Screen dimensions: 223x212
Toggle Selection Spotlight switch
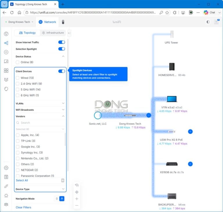tap(62, 49)
